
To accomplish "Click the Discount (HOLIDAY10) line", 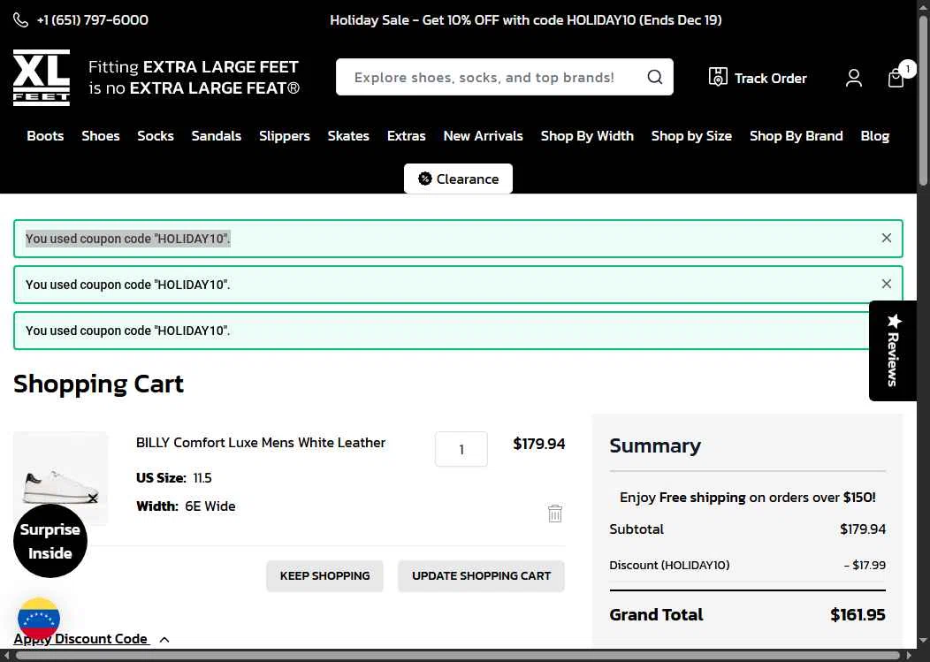I will pyautogui.click(x=747, y=565).
